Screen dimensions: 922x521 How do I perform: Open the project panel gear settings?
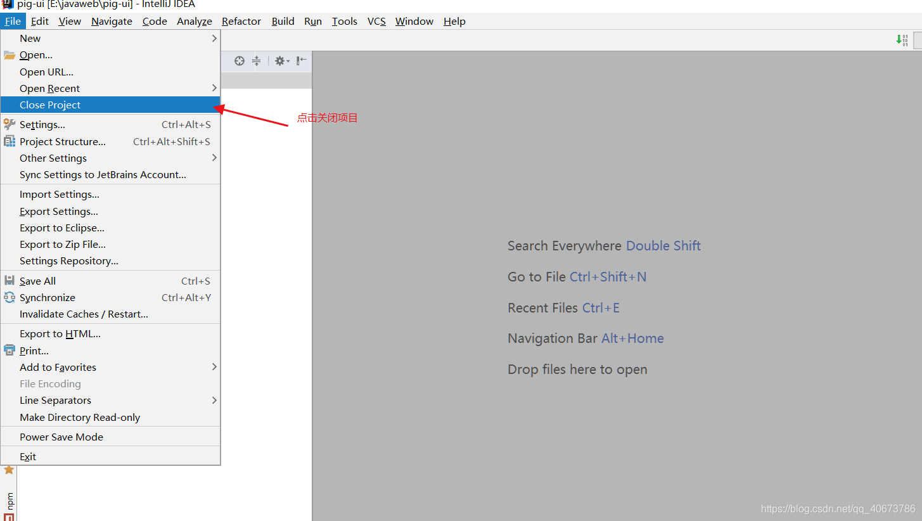point(282,61)
